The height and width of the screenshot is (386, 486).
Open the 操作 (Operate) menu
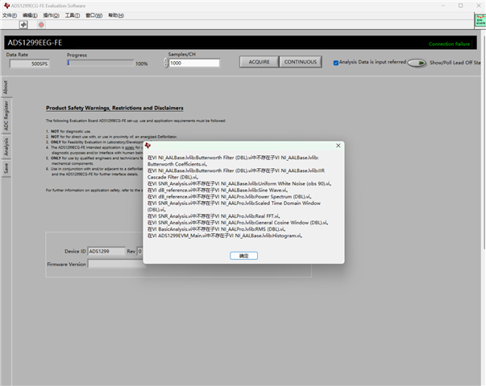[51, 15]
